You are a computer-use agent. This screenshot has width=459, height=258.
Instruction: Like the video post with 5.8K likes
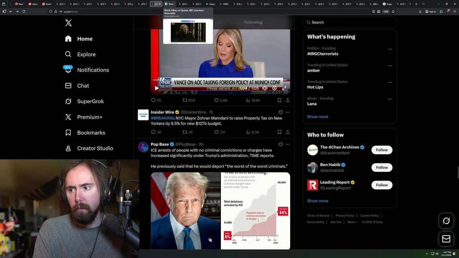(x=221, y=100)
